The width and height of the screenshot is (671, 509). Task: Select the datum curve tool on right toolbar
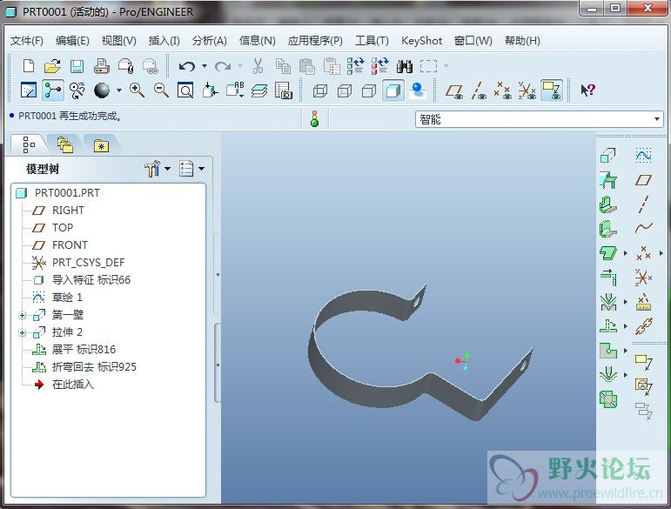(x=643, y=228)
